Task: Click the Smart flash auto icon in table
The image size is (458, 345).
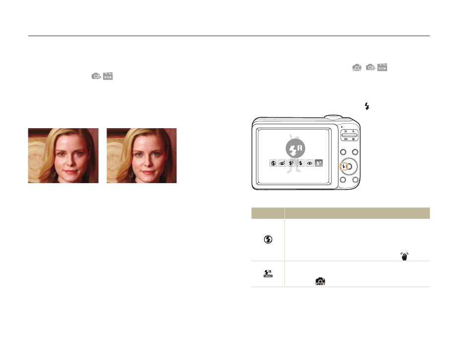Action: click(268, 273)
